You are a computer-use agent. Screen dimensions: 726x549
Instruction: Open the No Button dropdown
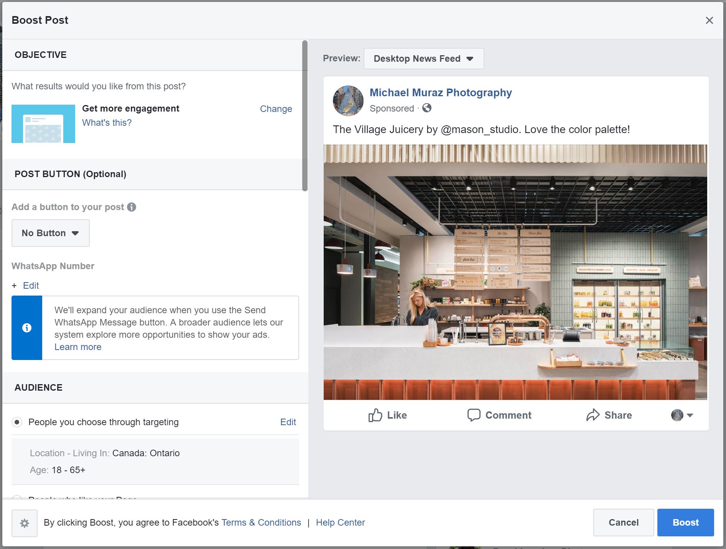coord(51,233)
